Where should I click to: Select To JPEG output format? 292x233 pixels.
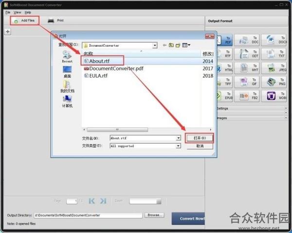274,68
